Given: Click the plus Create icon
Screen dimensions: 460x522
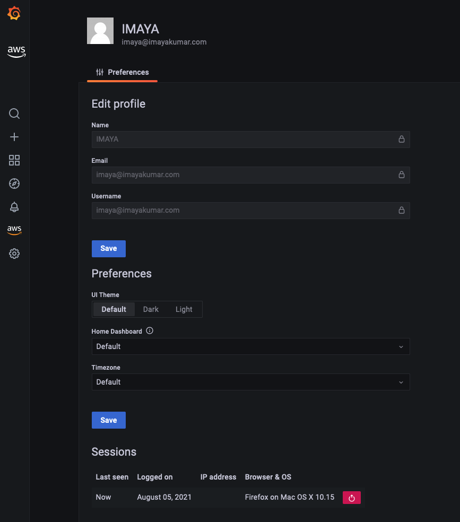Looking at the screenshot, I should coord(14,137).
